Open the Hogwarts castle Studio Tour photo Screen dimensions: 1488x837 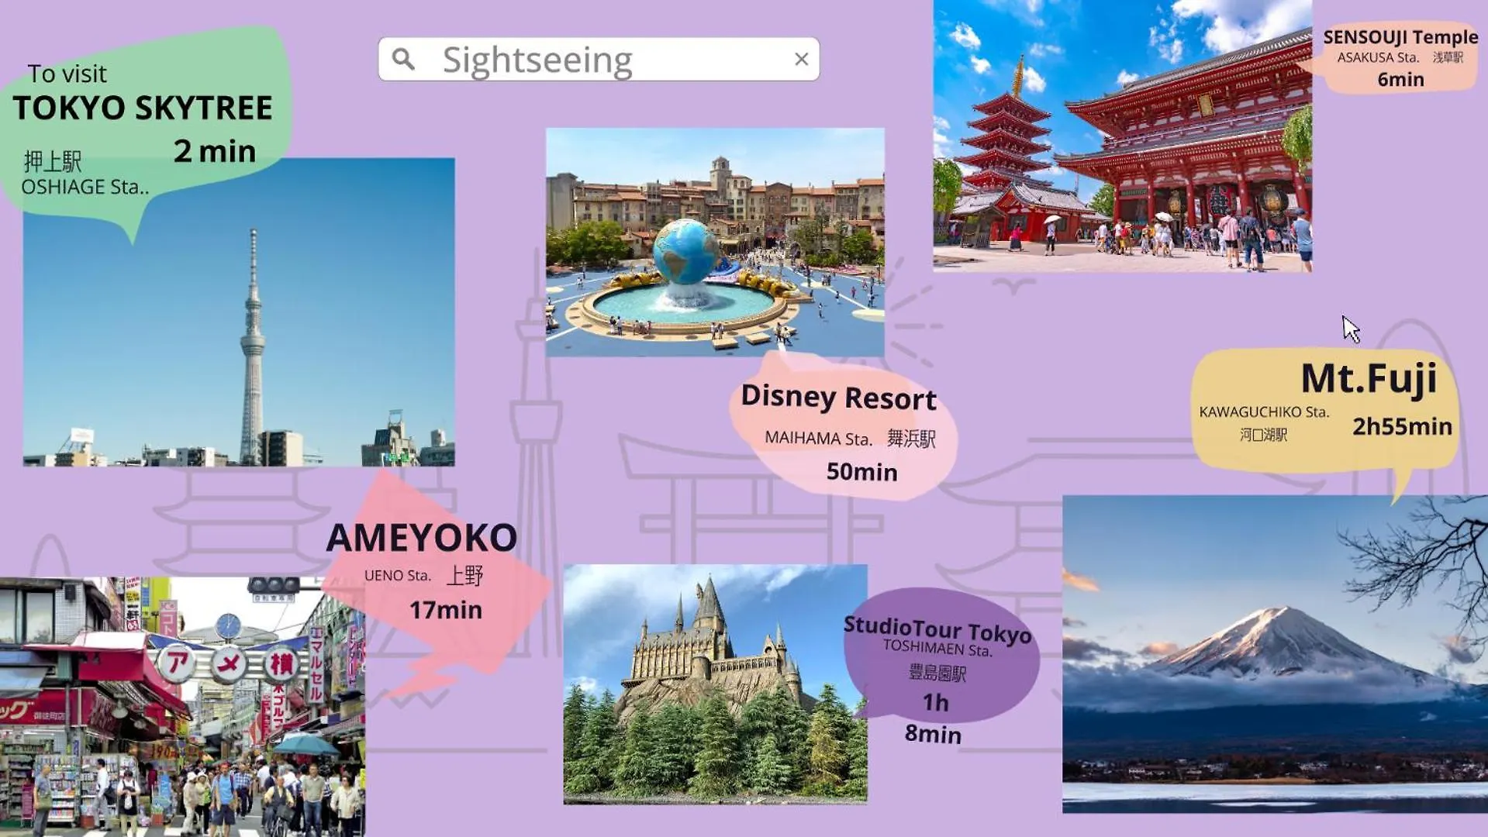[714, 684]
